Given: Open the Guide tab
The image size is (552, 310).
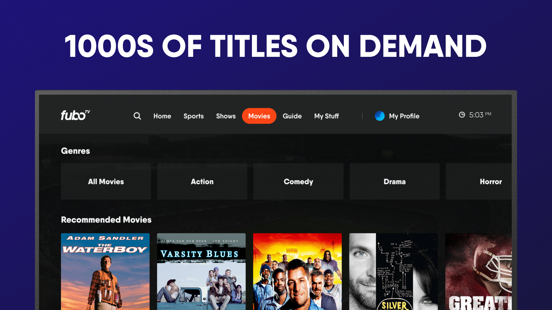Looking at the screenshot, I should [292, 116].
